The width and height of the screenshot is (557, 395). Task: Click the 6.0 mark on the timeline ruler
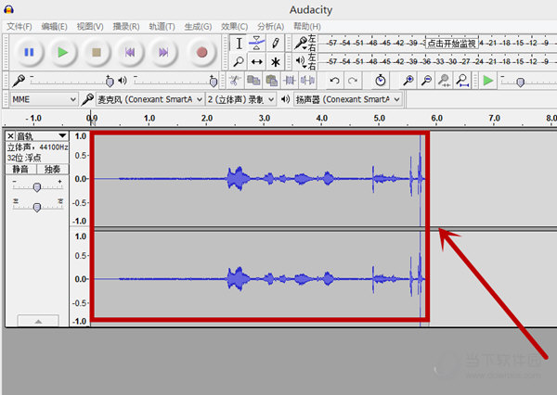pos(436,118)
